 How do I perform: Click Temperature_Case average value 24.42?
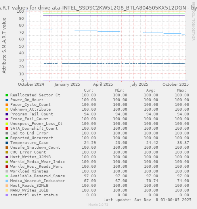[x=152, y=143]
